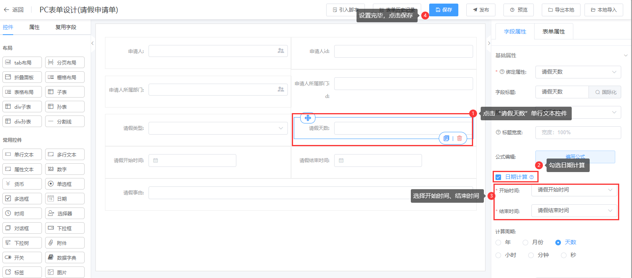Add a 多行文本 multi-line text control
The image size is (632, 278).
(x=65, y=155)
